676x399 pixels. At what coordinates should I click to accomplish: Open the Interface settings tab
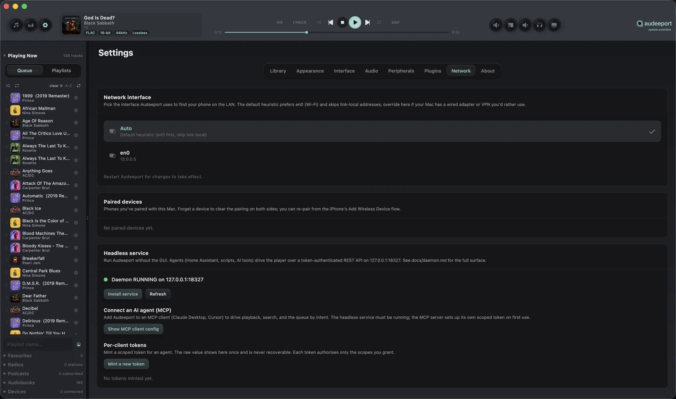point(344,71)
